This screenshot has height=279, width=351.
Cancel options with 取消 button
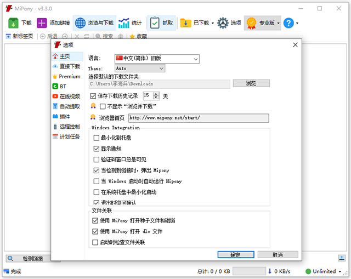coord(278,254)
